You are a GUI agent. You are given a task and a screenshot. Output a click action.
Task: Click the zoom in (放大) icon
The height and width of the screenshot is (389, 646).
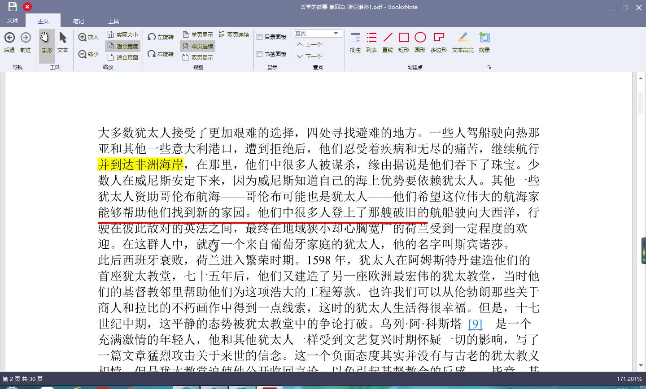pyautogui.click(x=83, y=37)
